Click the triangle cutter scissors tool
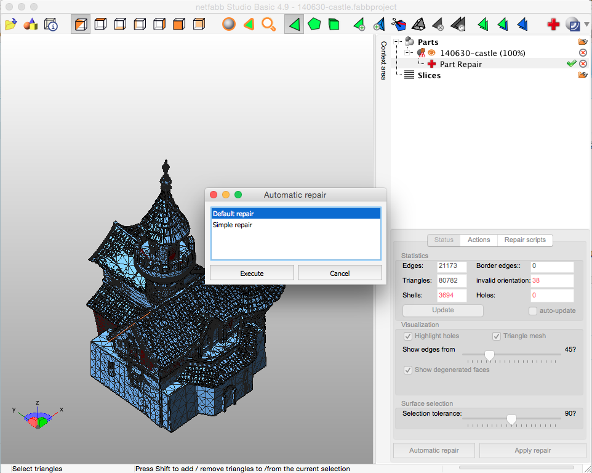 [399, 24]
